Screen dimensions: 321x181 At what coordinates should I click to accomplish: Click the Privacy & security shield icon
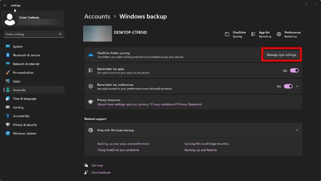8,125
